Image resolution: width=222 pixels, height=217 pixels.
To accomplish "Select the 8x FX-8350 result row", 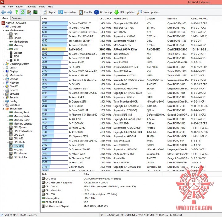I will pos(125,67).
